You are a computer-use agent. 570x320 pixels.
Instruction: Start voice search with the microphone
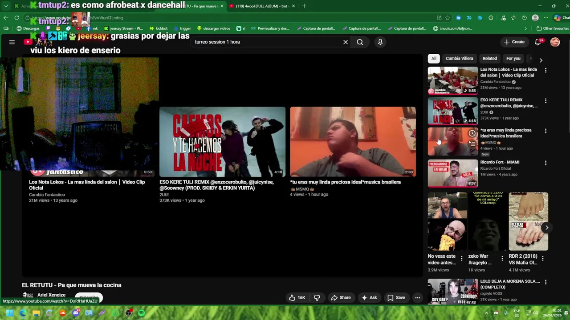pyautogui.click(x=380, y=42)
